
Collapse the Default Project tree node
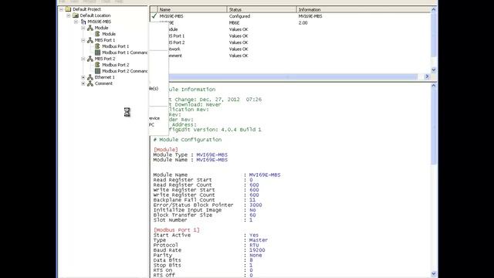[61, 9]
